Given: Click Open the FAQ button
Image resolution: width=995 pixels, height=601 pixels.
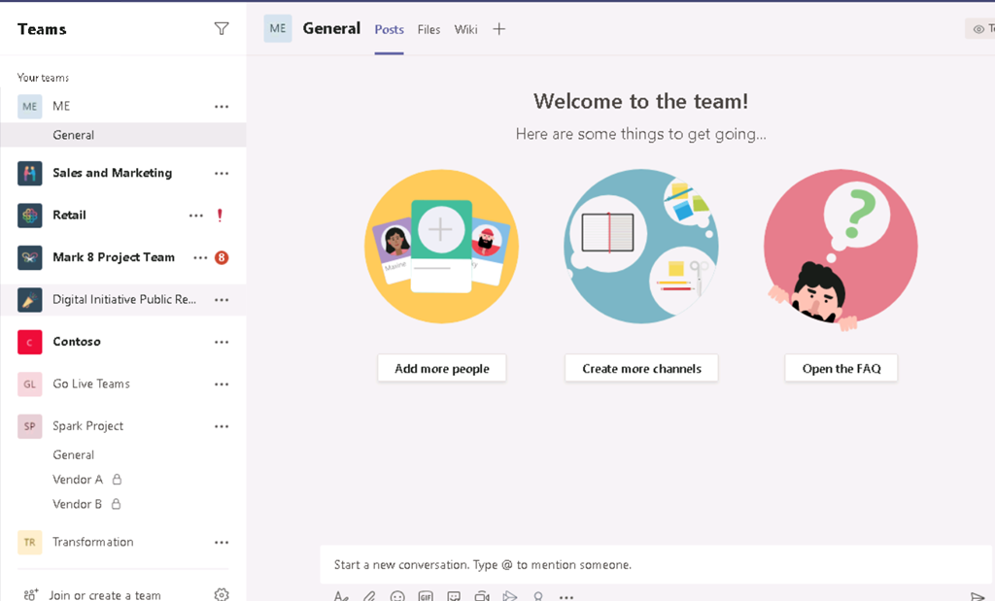Looking at the screenshot, I should 841,368.
